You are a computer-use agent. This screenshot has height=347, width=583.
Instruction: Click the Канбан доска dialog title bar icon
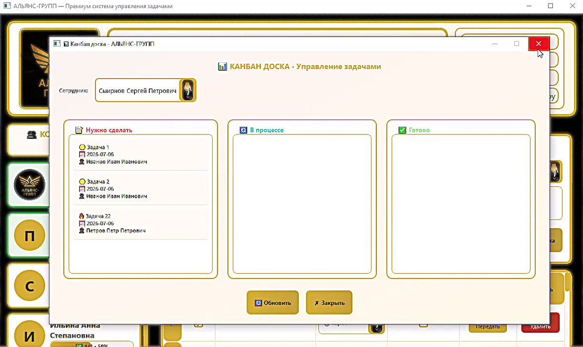(57, 43)
